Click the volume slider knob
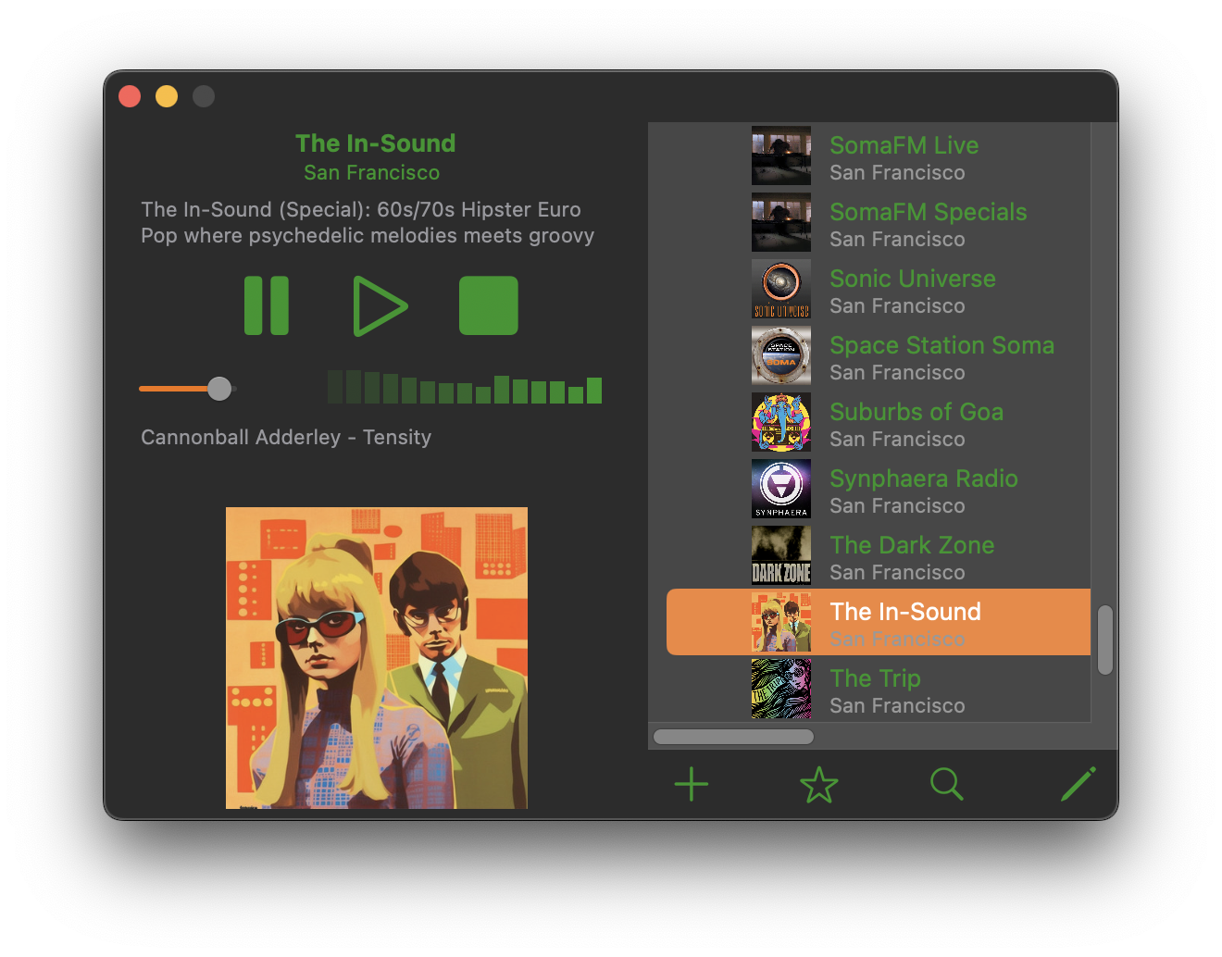The height and width of the screenshot is (957, 1222). point(219,389)
